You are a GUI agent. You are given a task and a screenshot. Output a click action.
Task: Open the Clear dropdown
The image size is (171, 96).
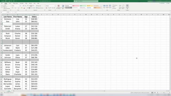115,8
